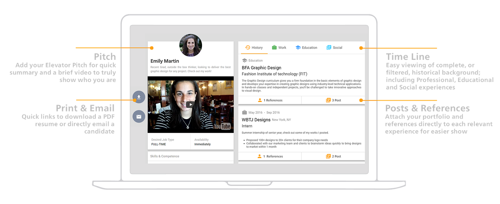This screenshot has width=500, height=204.
Task: Click the post icon beside 3 Post
Action: 328,100
